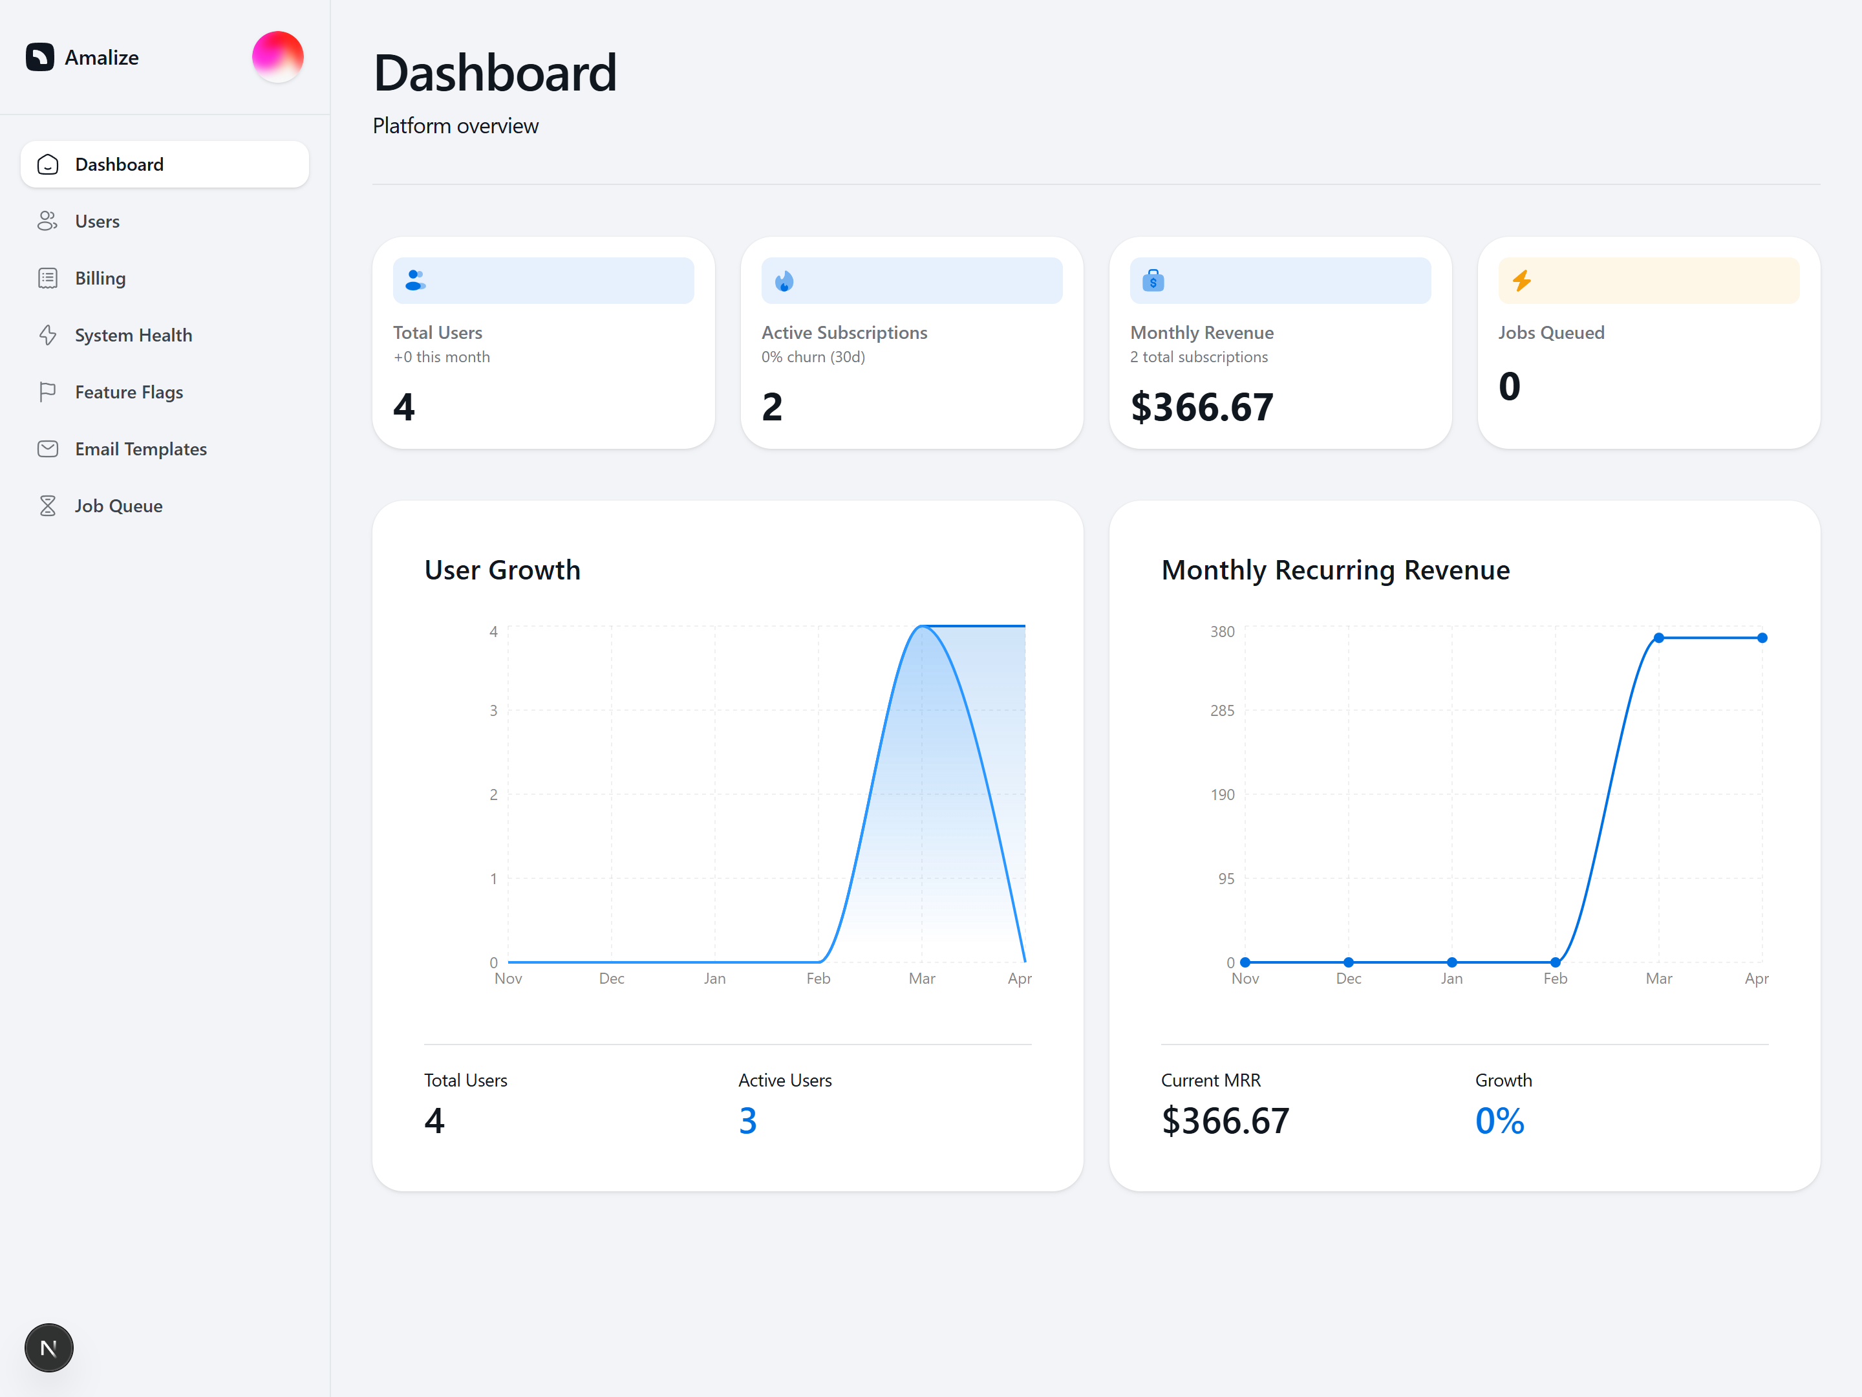Click the Feature Flags flag icon
Image resolution: width=1862 pixels, height=1397 pixels.
pyautogui.click(x=47, y=391)
